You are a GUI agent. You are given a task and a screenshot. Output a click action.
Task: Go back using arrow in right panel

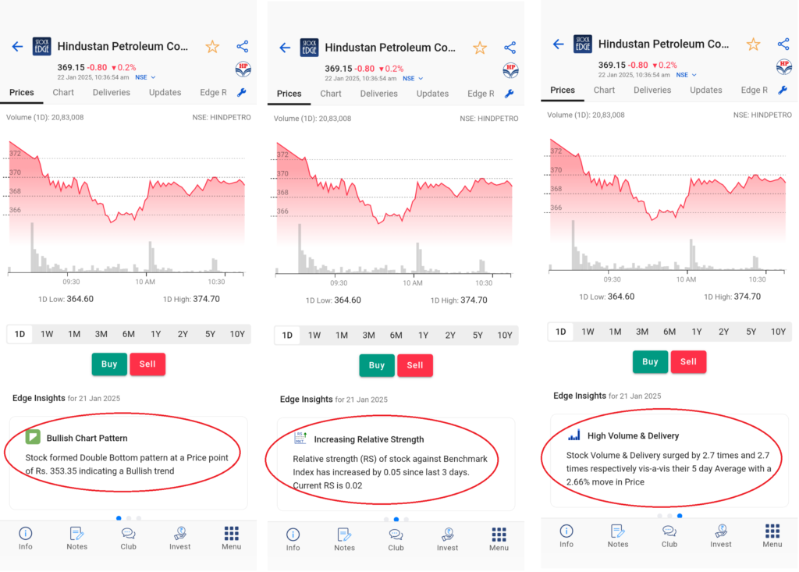pyautogui.click(x=559, y=44)
